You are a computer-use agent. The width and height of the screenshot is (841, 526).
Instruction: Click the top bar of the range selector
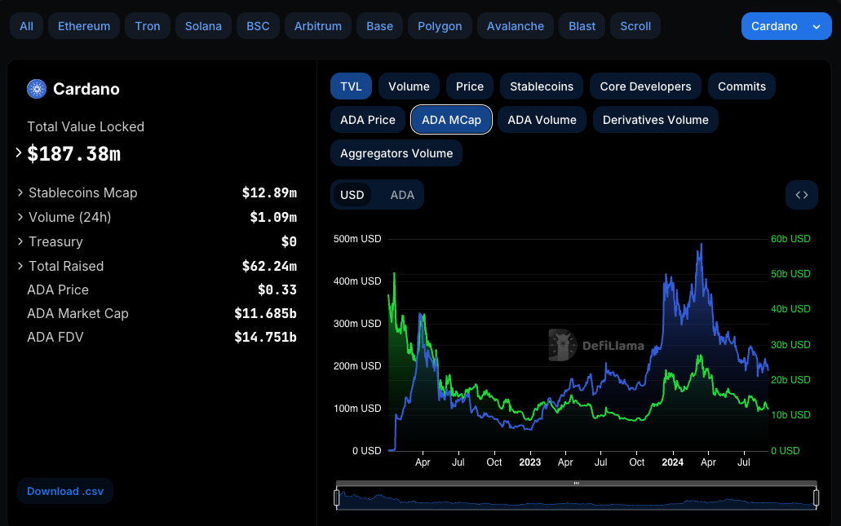(577, 483)
